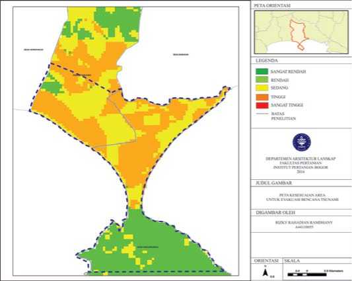This screenshot has width=352, height=281.
Task: Choose the Sangat Tinggi red legend swatch
Action: (x=262, y=105)
